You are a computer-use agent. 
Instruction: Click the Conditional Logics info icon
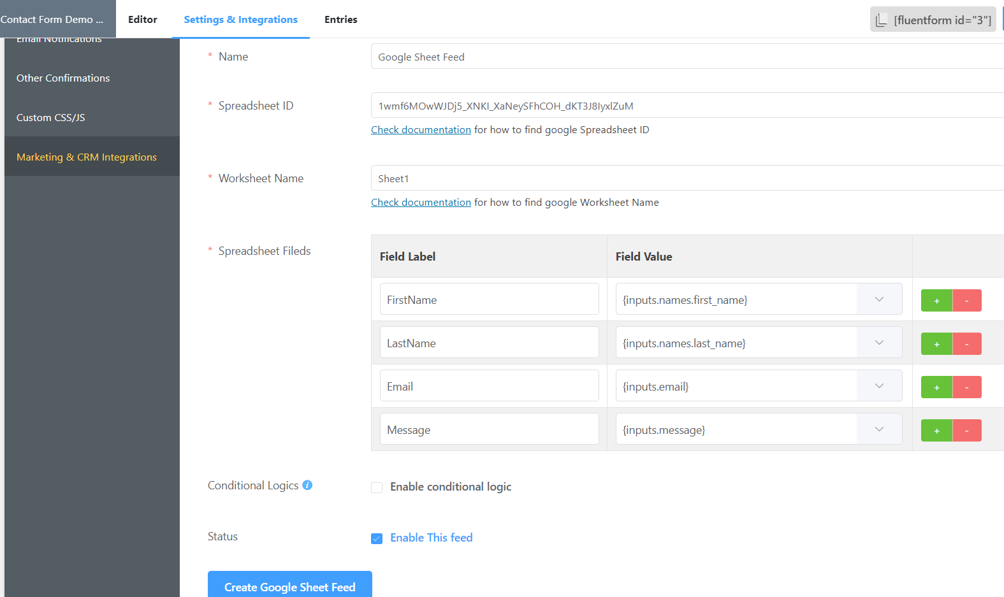[307, 485]
